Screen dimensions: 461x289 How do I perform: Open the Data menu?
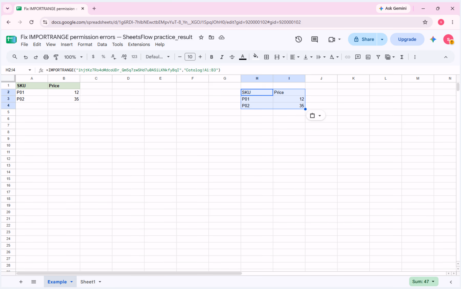102,44
